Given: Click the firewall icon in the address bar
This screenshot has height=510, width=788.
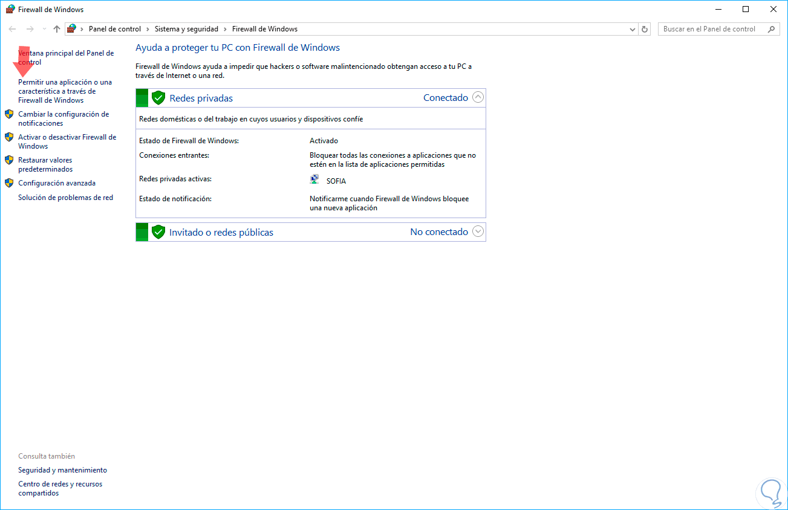Looking at the screenshot, I should coord(72,29).
